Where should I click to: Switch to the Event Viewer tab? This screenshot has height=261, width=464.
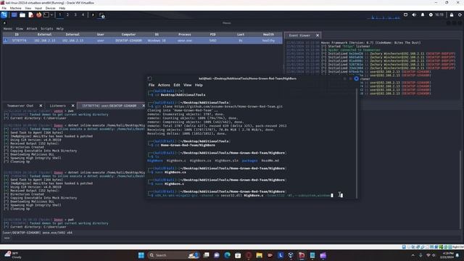click(x=299, y=36)
